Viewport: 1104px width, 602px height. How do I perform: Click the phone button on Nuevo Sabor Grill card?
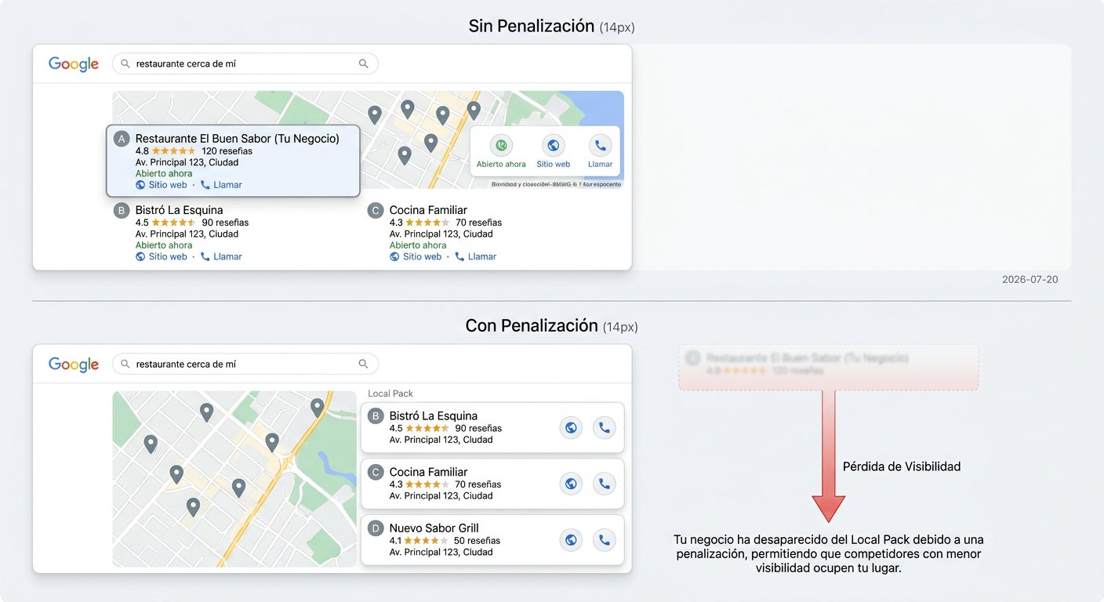coord(604,540)
